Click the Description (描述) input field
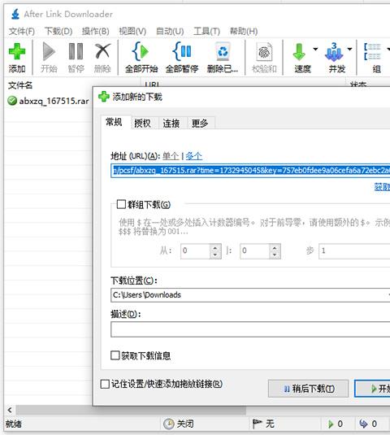The height and width of the screenshot is (435, 390). tap(250, 329)
